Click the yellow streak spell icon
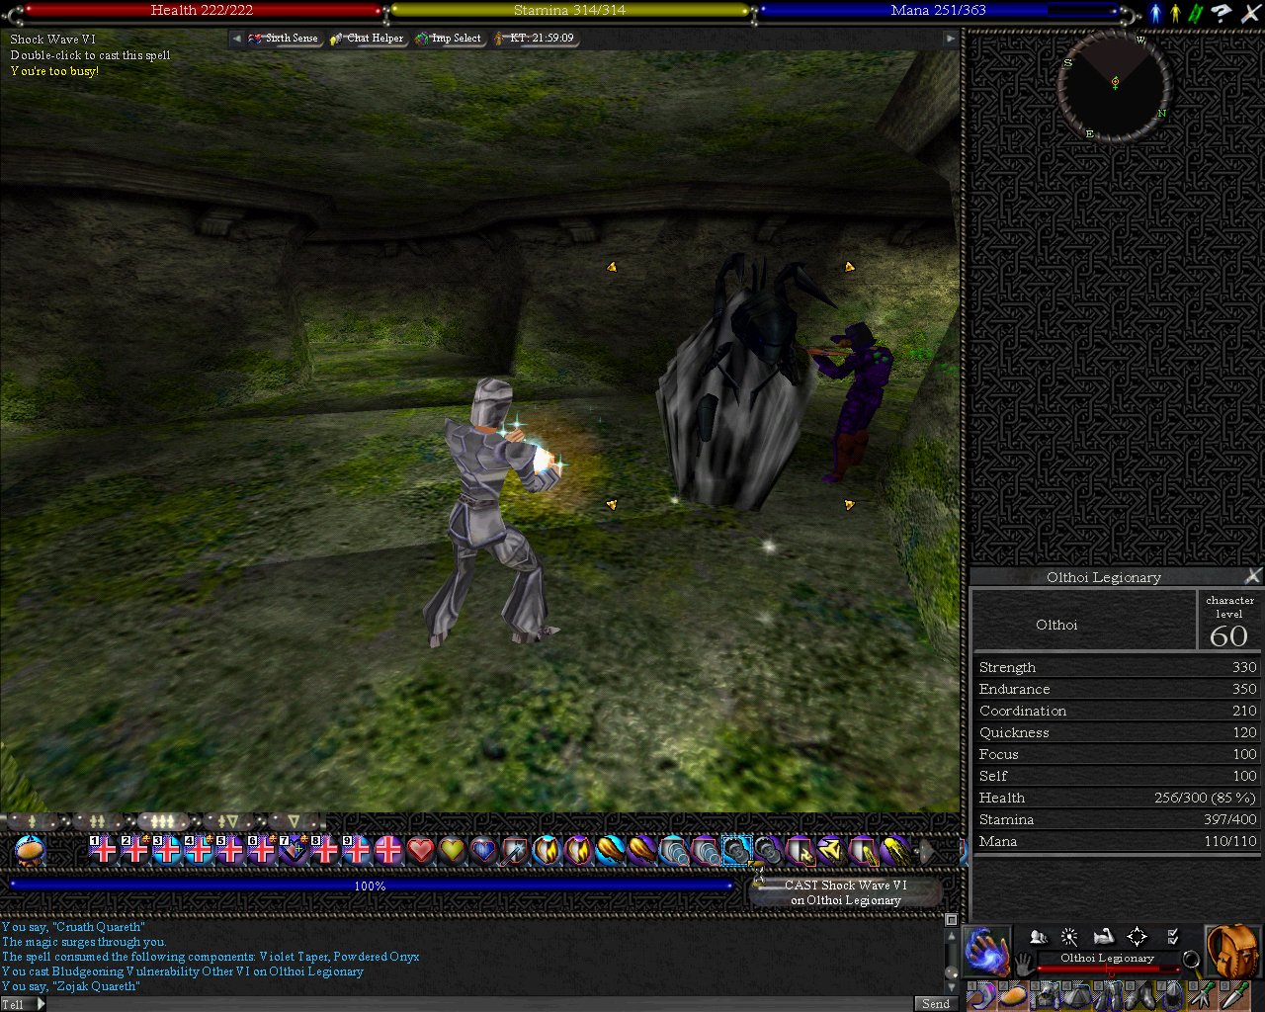 (x=894, y=849)
